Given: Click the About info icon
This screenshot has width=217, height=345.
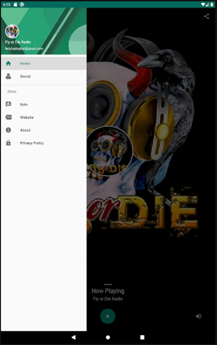Looking at the screenshot, I should [8, 130].
